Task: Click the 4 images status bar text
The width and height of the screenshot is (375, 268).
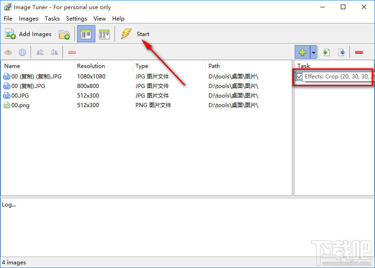Action: tap(14, 262)
